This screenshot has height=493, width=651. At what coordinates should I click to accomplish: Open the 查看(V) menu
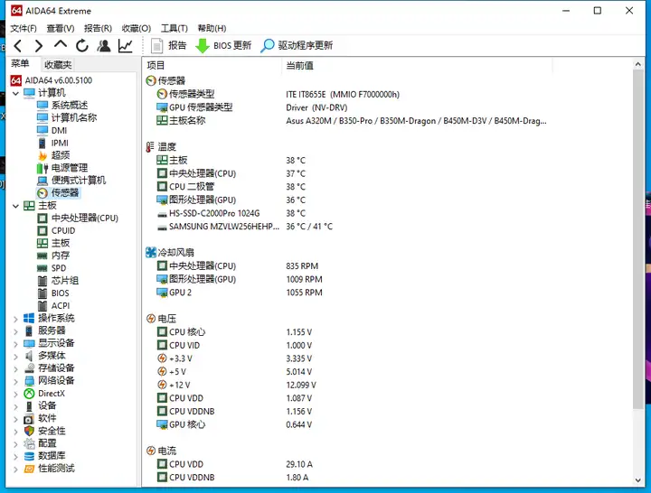[x=61, y=28]
